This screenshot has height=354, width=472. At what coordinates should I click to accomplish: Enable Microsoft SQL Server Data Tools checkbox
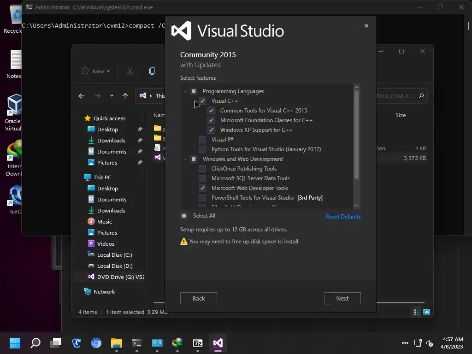click(203, 178)
